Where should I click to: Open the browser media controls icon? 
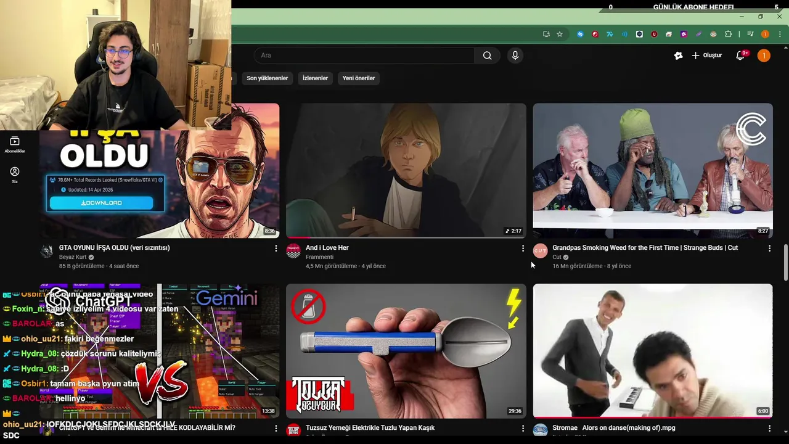point(750,34)
